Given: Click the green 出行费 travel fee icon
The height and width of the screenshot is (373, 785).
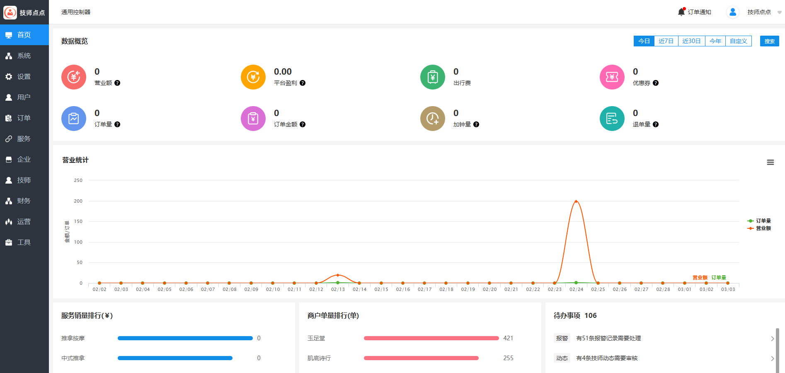Looking at the screenshot, I should [x=433, y=77].
